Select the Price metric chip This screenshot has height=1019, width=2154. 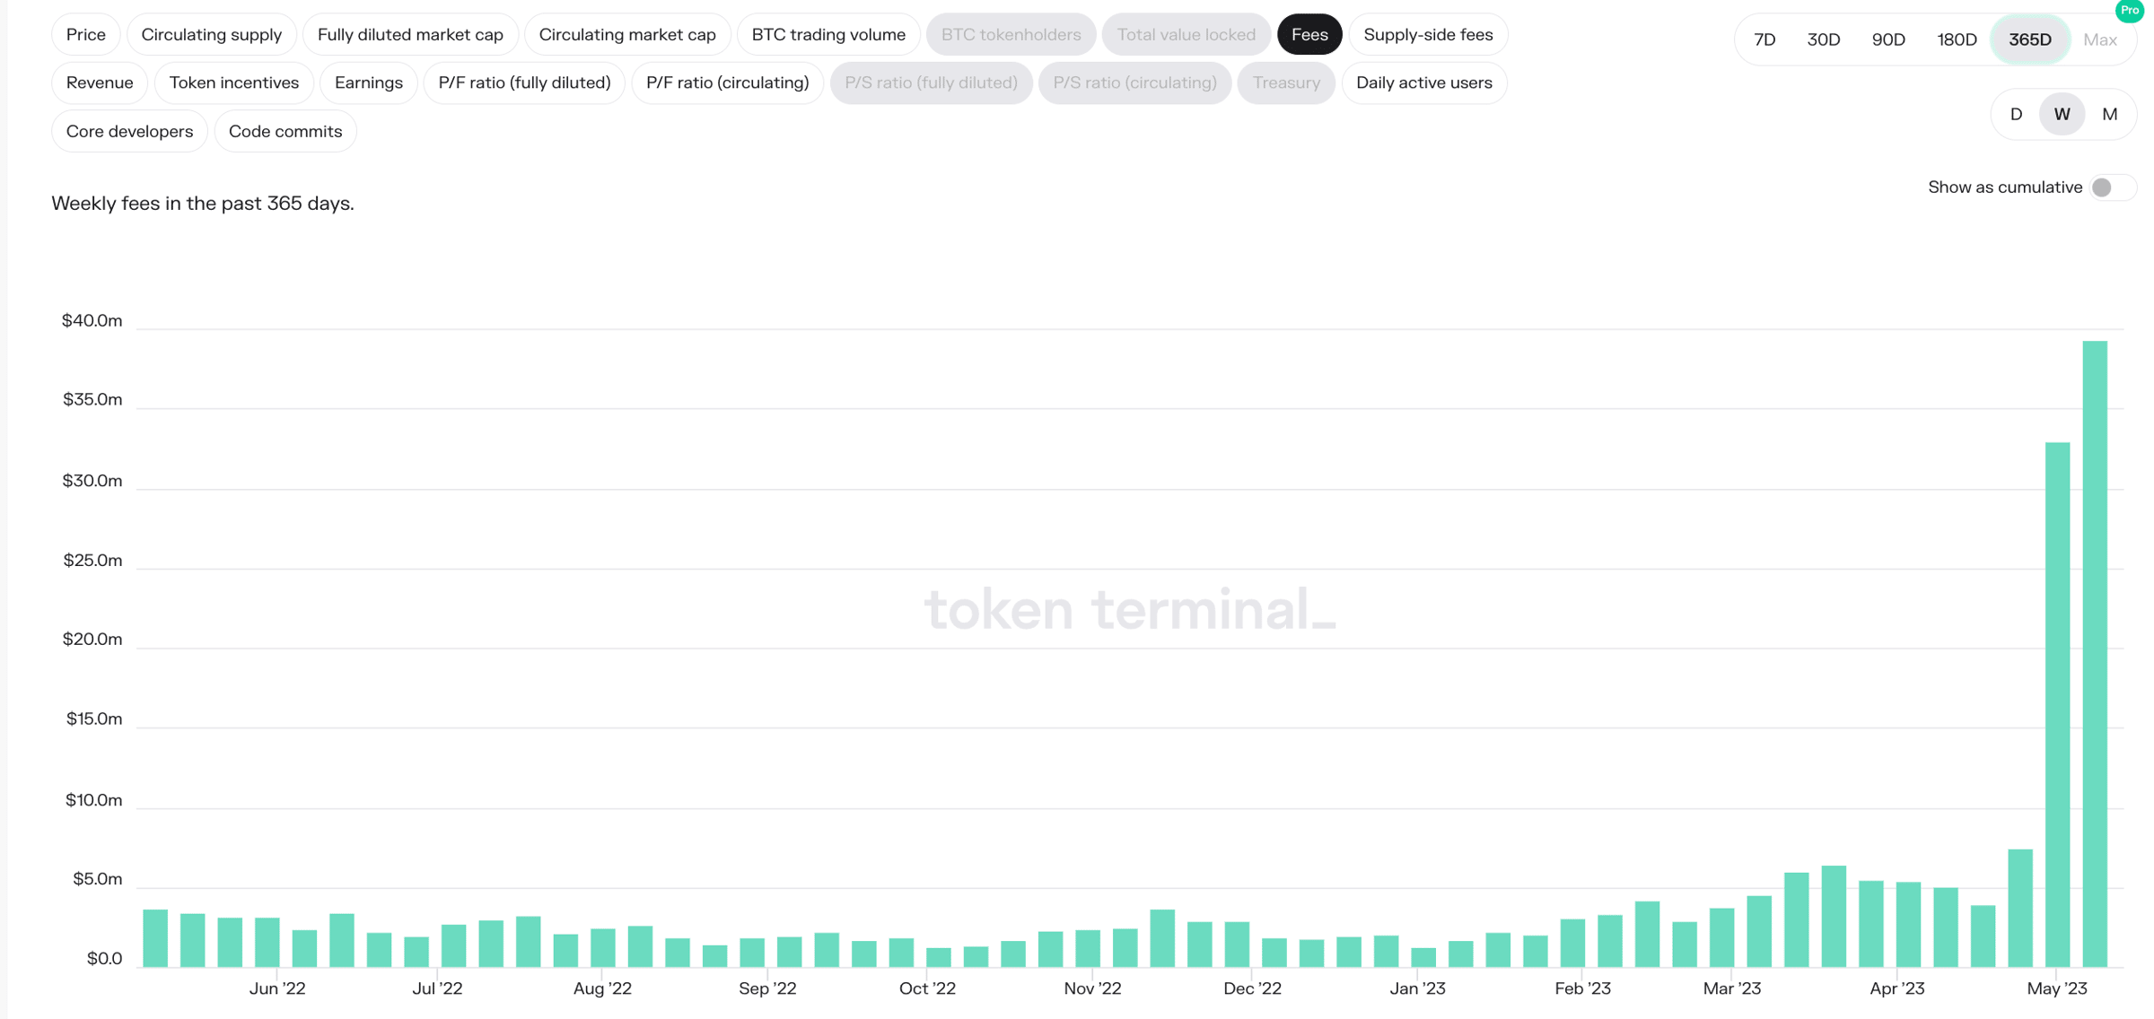[x=86, y=34]
